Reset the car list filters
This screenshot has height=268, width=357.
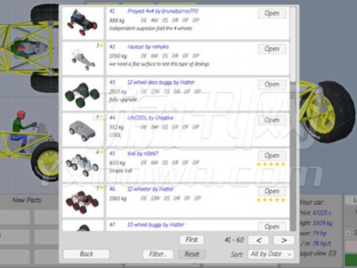click(192, 254)
